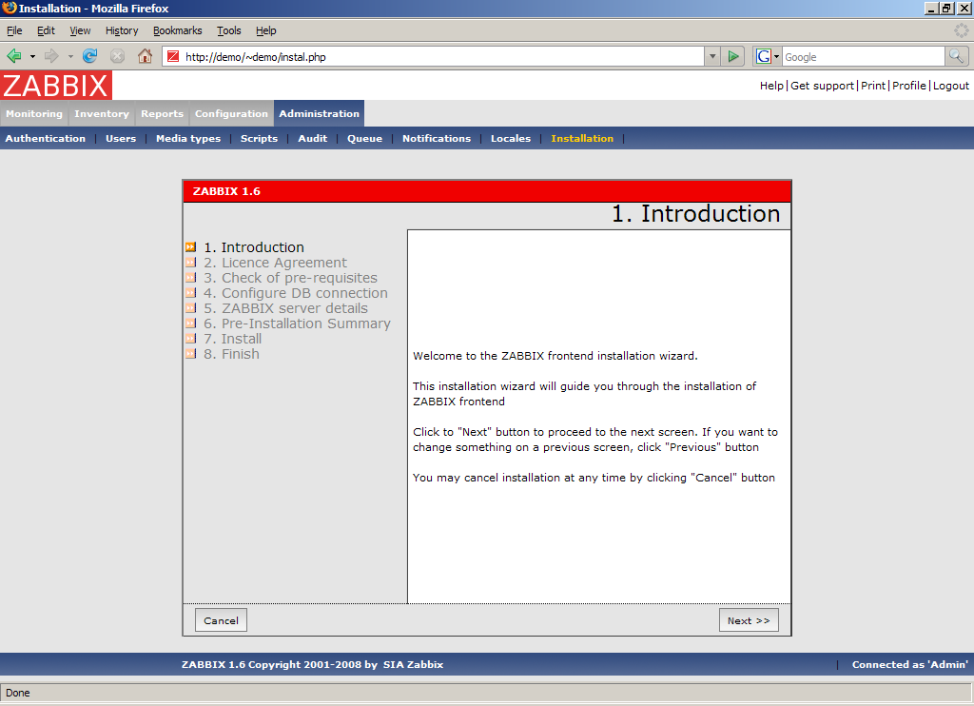Open Scripts submenu
974x706 pixels.
259,139
